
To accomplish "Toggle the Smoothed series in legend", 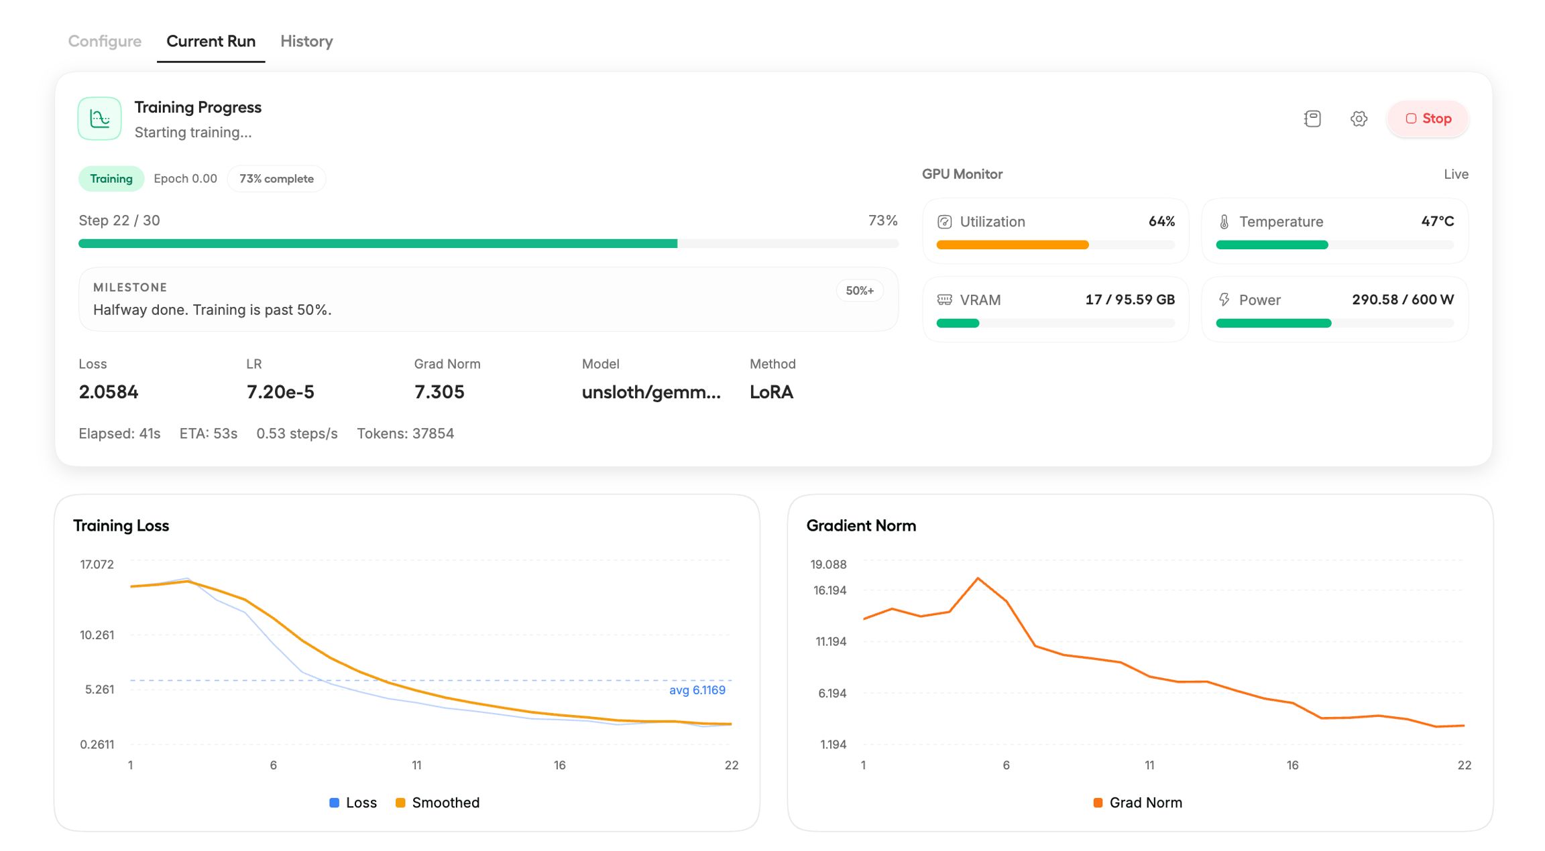I will coord(438,803).
